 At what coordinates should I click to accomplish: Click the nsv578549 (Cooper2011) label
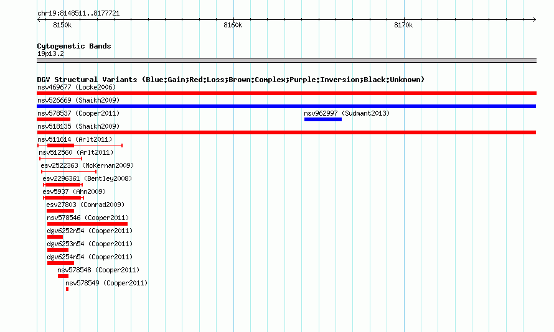coord(106,283)
